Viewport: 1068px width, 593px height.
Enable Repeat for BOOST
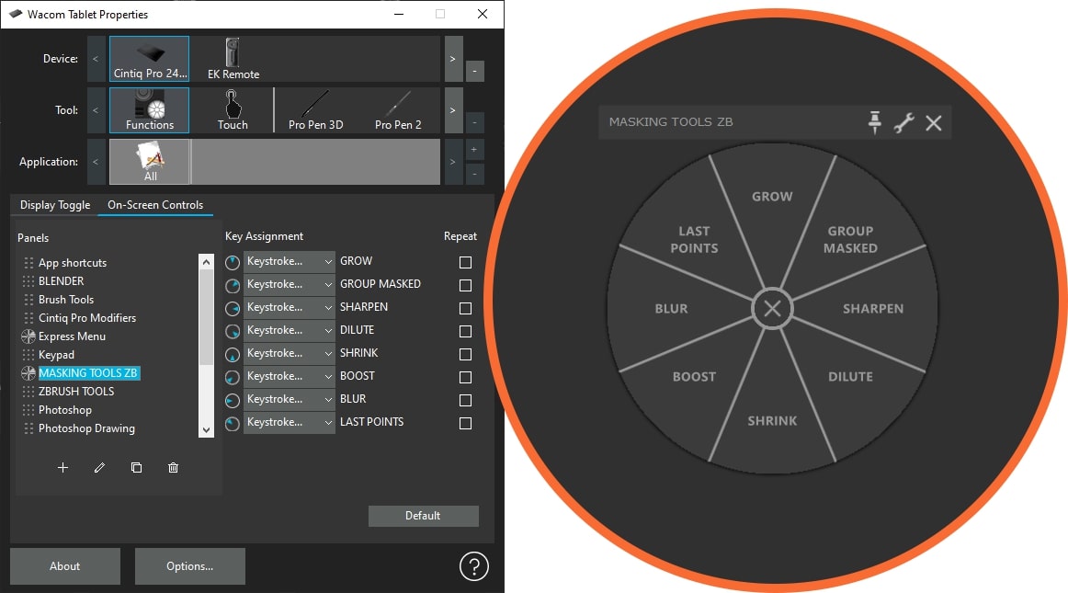click(465, 378)
